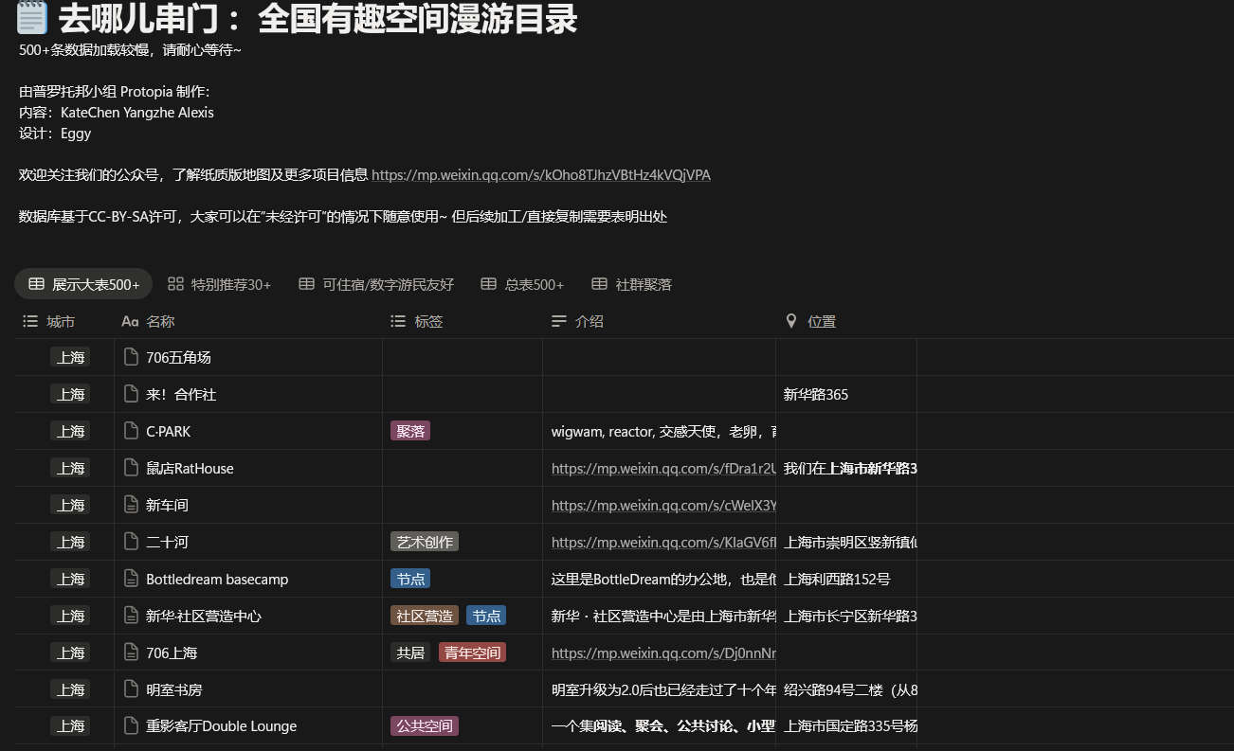Click the page icon next to 新车间
1234x751 pixels.
coord(132,505)
